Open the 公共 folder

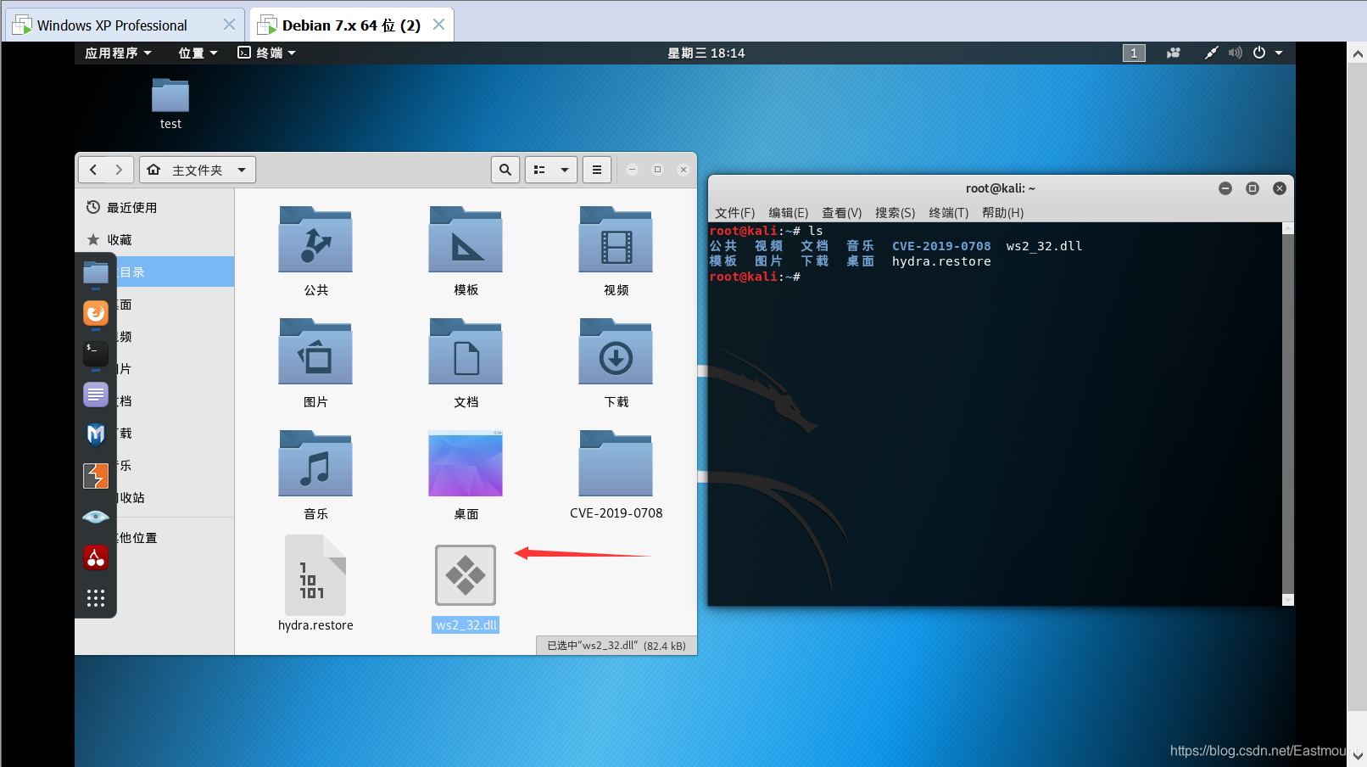[315, 239]
